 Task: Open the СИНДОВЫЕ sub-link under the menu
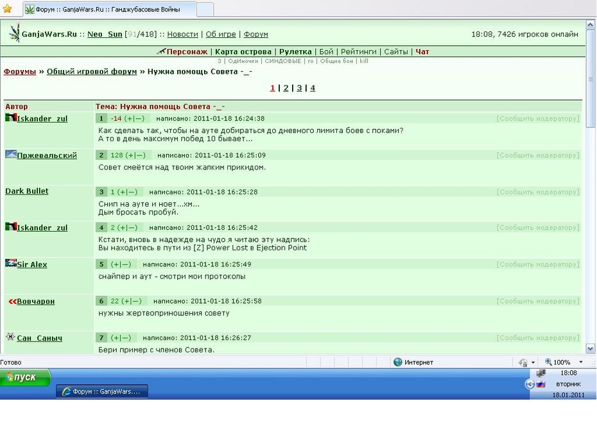click(x=283, y=61)
